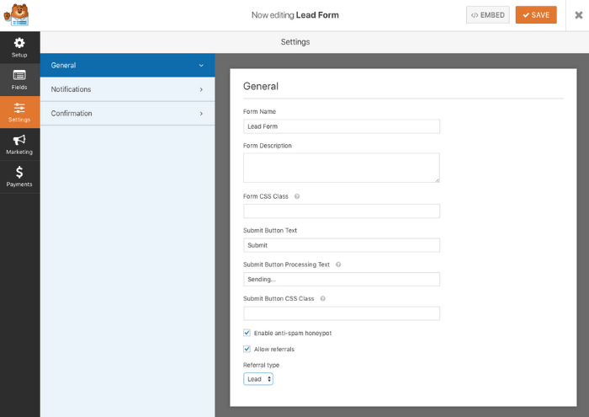
Task: Collapse the General settings section
Action: 127,65
